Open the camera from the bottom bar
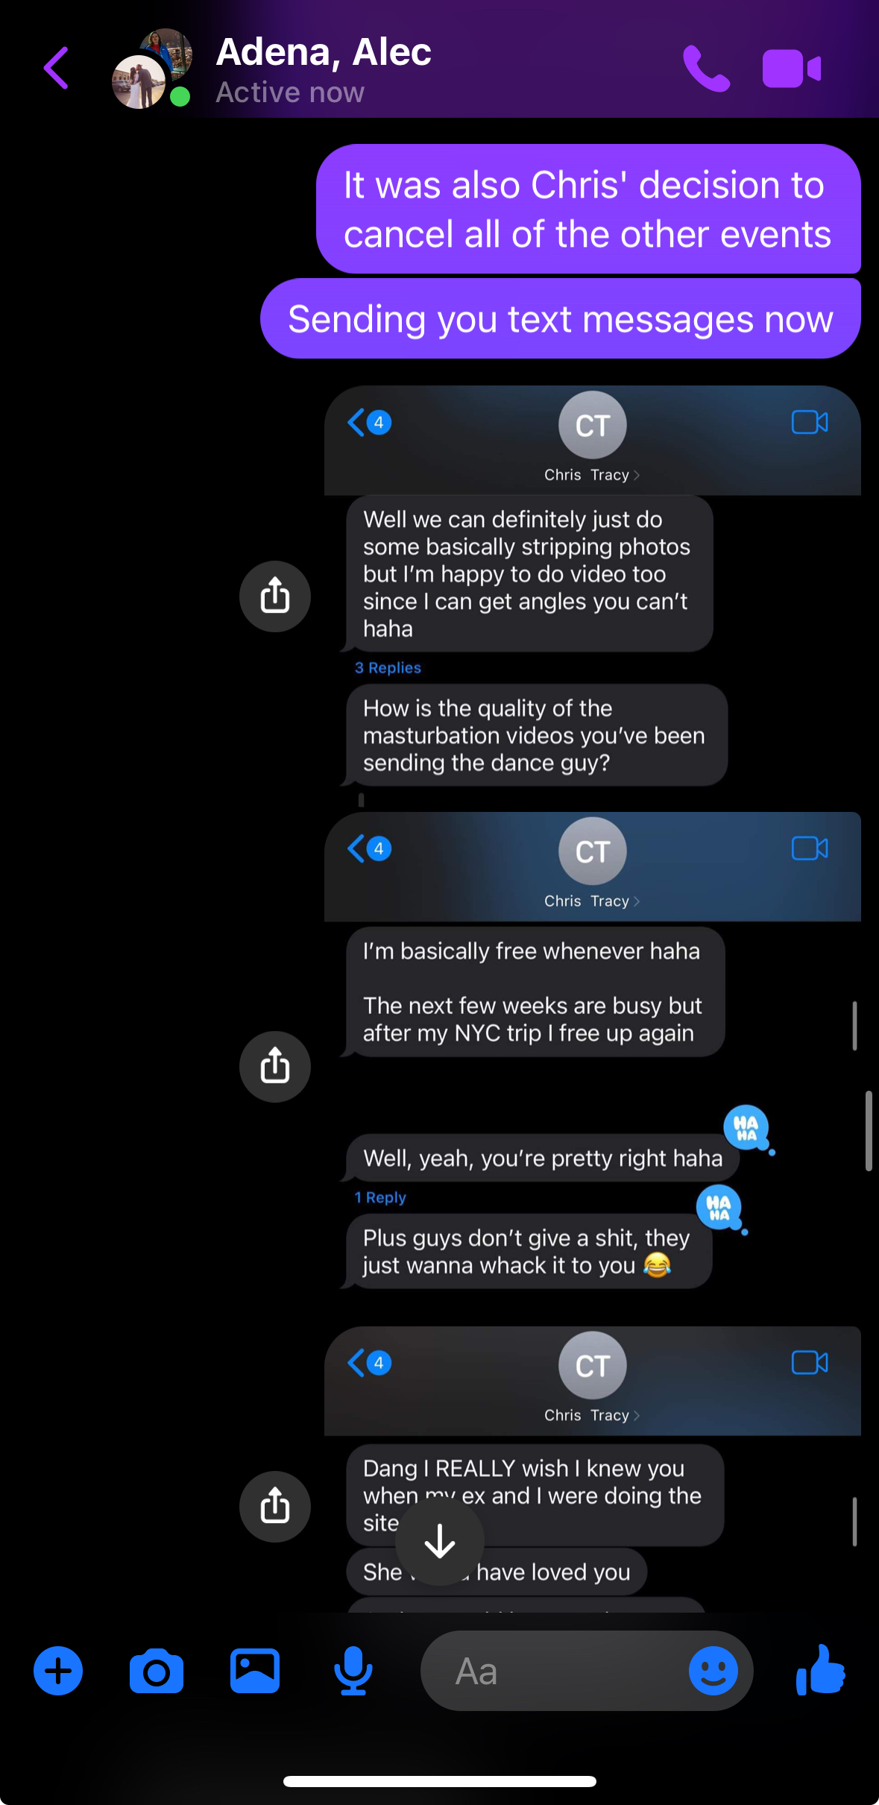879x1805 pixels. (x=157, y=1672)
